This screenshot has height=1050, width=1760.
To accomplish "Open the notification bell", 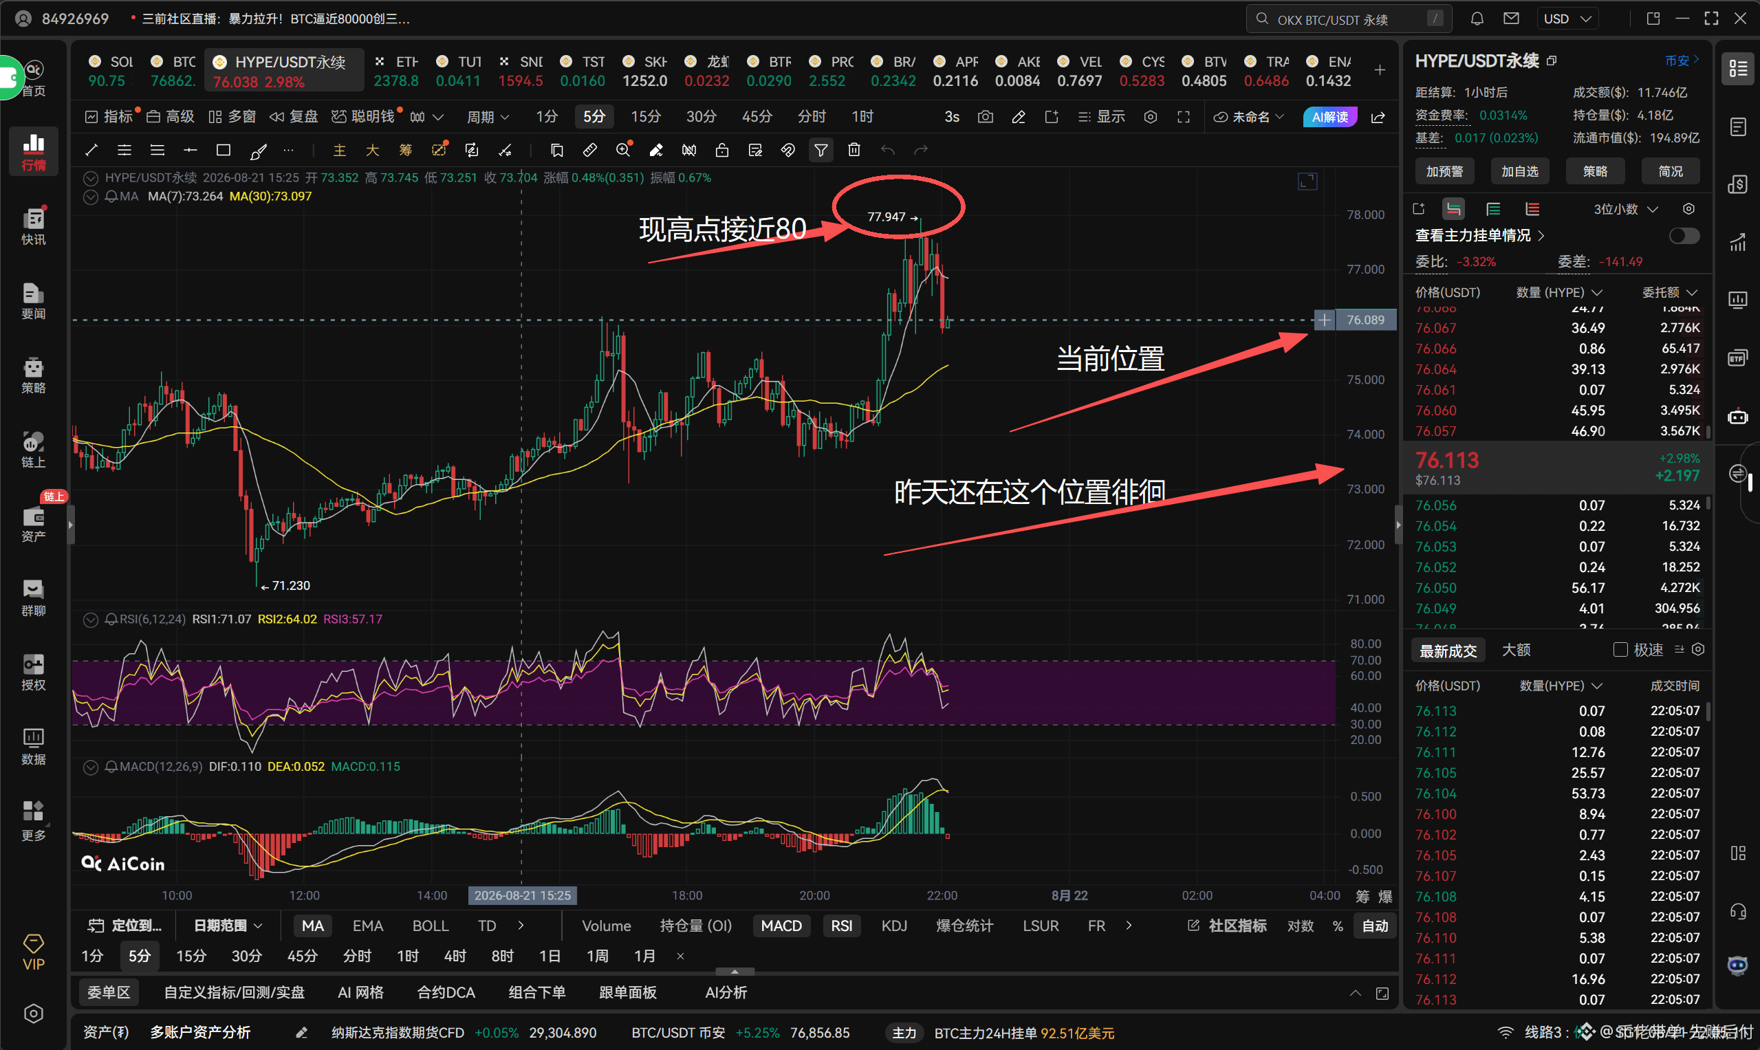I will click(x=1477, y=19).
